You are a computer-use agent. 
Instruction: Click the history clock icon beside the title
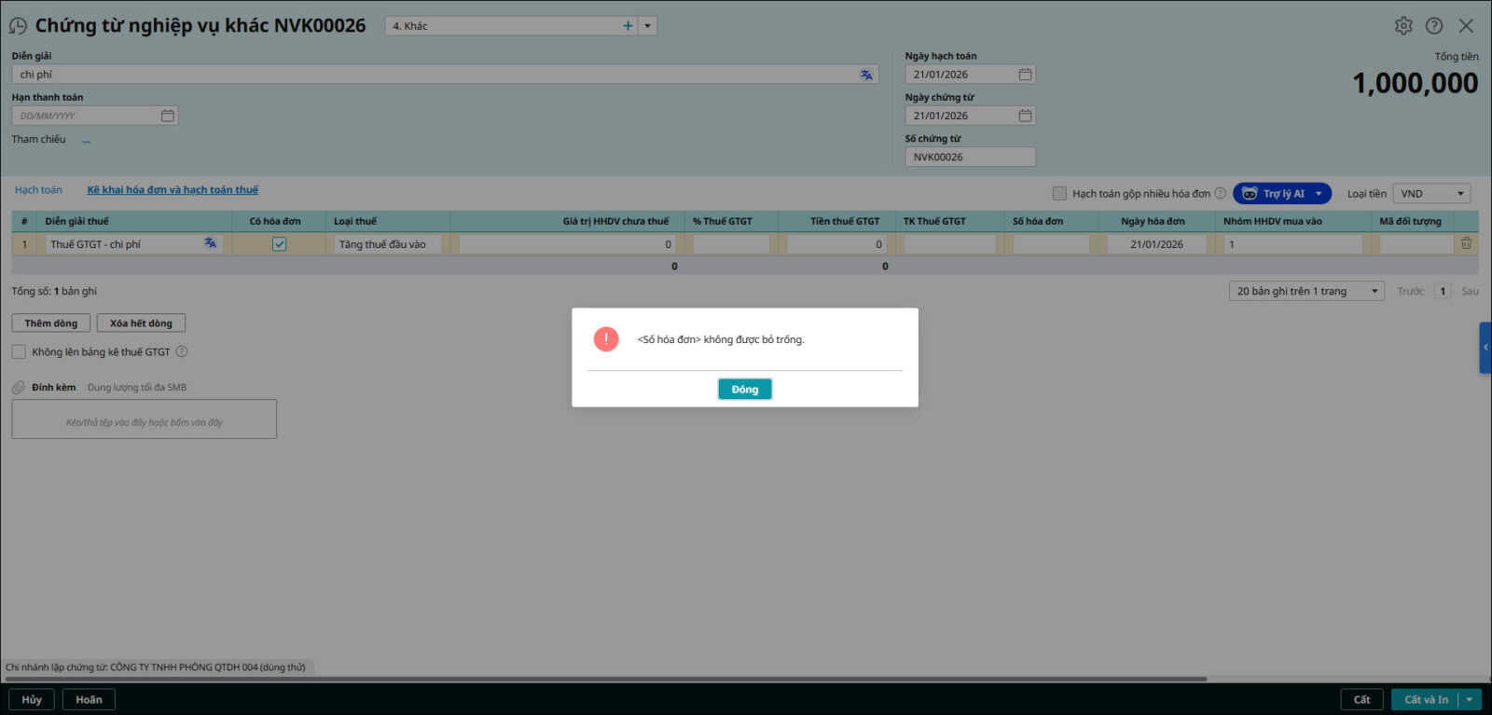[x=18, y=26]
